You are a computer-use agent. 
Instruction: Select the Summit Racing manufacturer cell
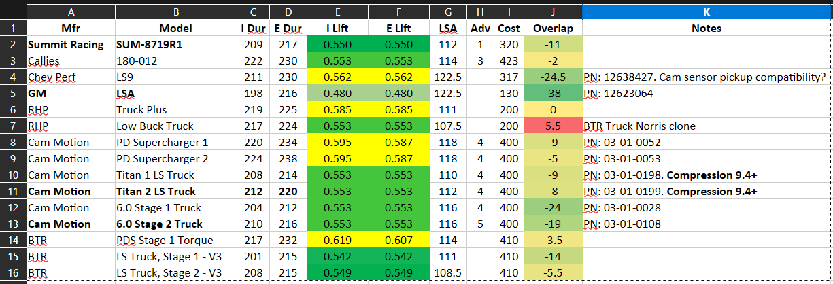(71, 45)
